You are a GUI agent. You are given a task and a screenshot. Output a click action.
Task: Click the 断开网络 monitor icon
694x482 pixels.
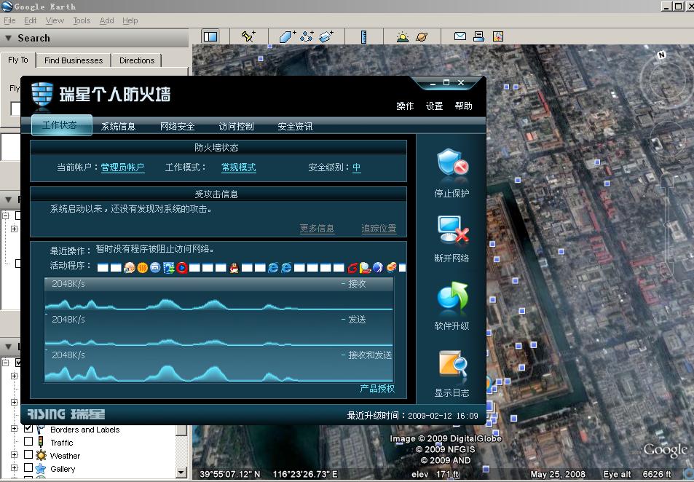click(x=452, y=230)
